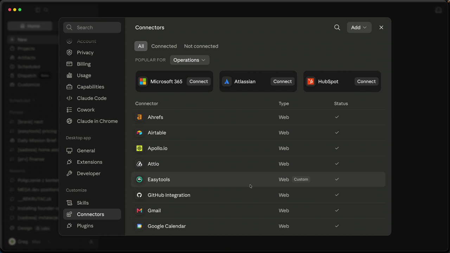Click the Microsoft 365 logo icon
This screenshot has height=253, width=450.
143,82
